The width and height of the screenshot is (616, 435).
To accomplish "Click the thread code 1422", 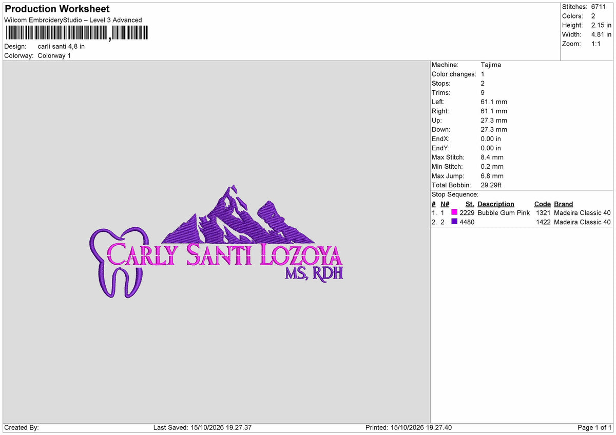I will 543,222.
